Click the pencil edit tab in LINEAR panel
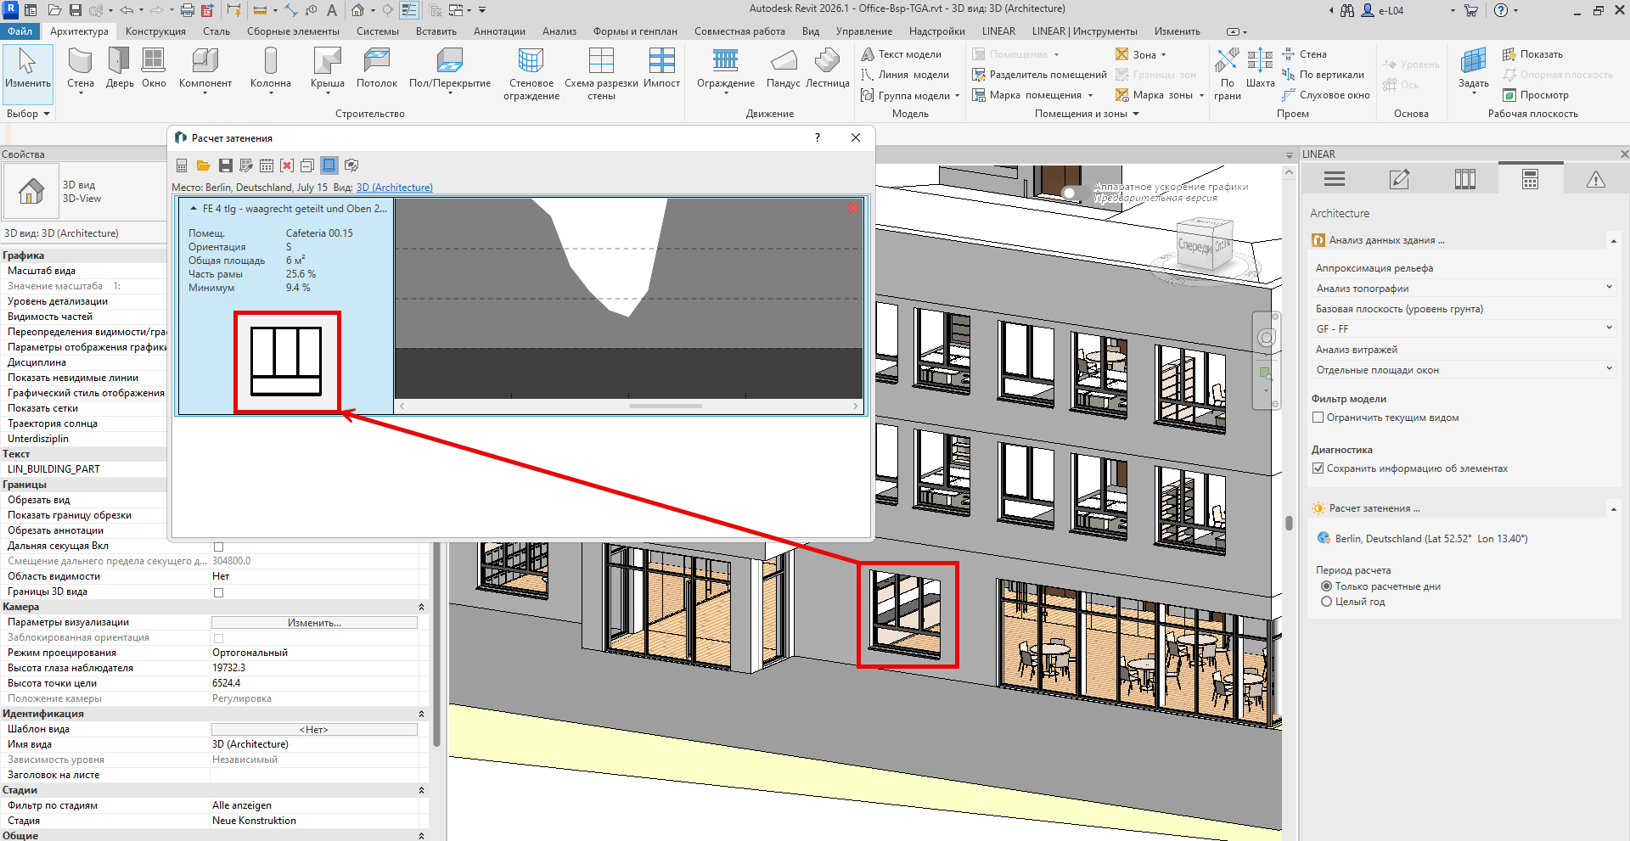This screenshot has width=1630, height=841. (x=1399, y=179)
